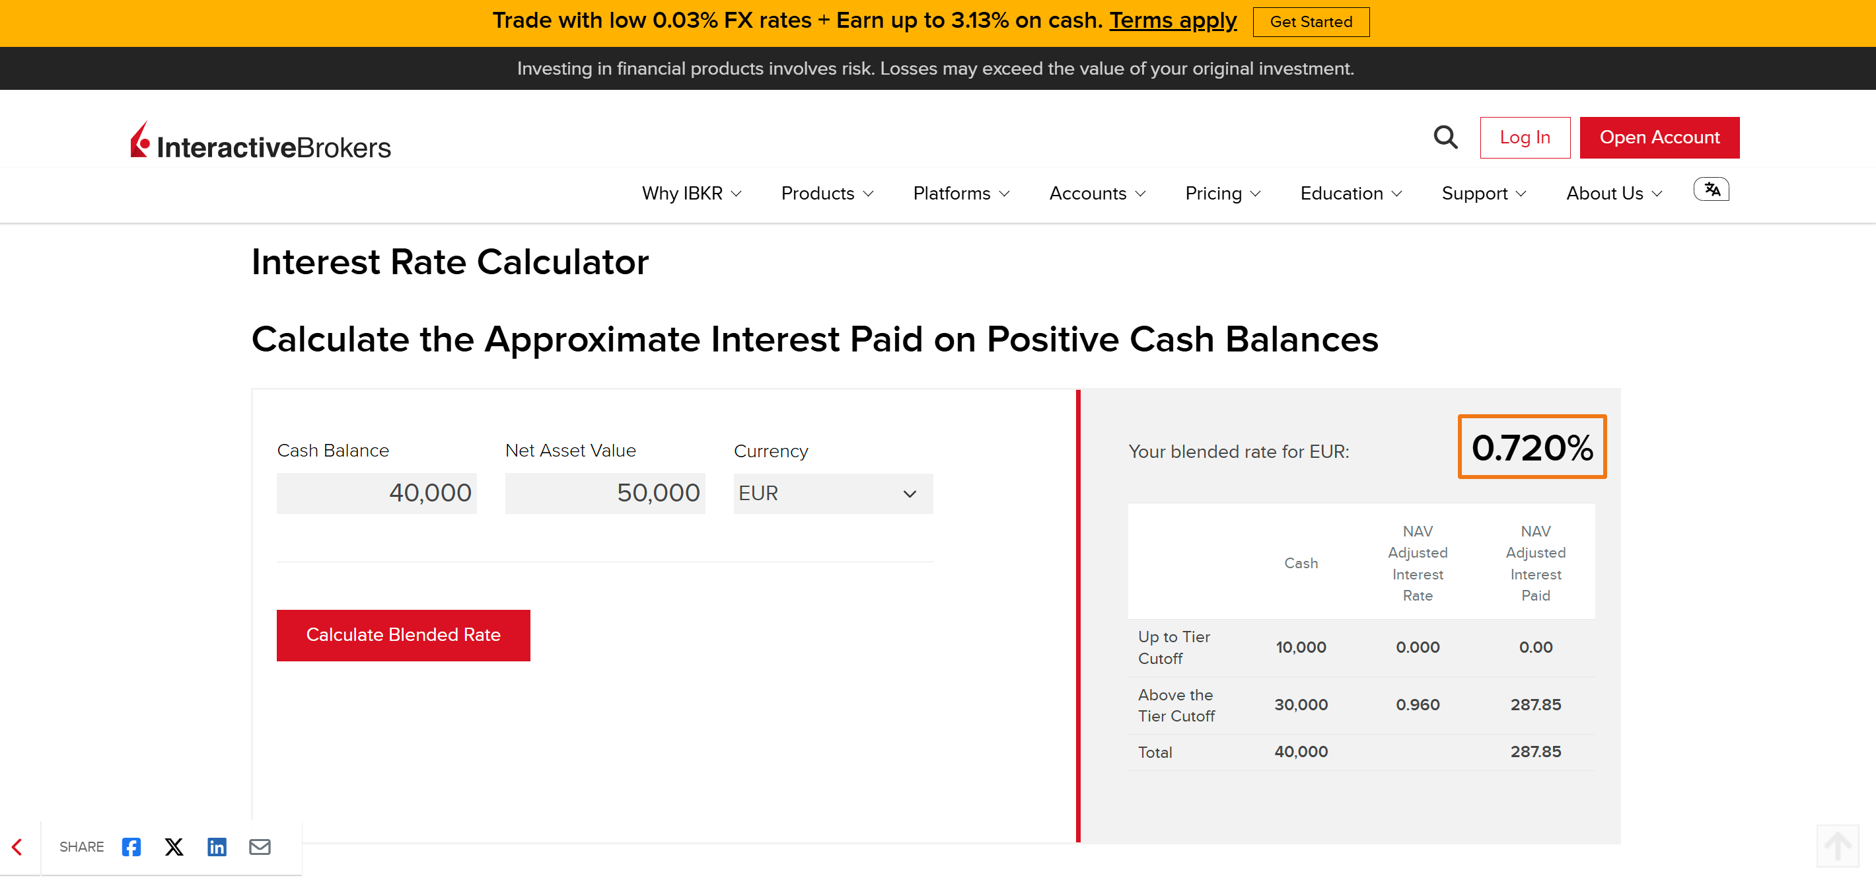Click Calculate Blended Rate button
Viewport: 1876px width, 884px height.
pos(404,636)
